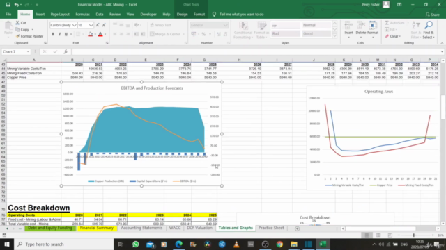
Task: Click the Zoom slider handle
Action: click(413, 235)
